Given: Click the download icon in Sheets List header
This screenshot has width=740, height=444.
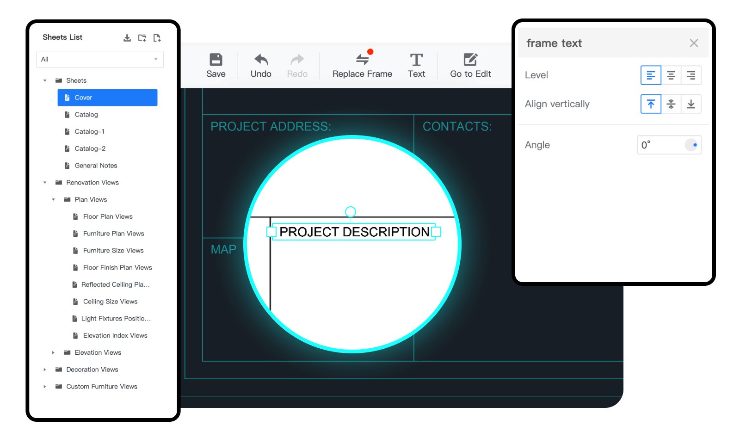Looking at the screenshot, I should click(x=127, y=38).
